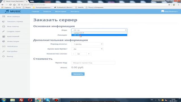This screenshot has height=102, width=181.
Task: Open the Knowledge Base sidebar item
Action: pos(15,37)
